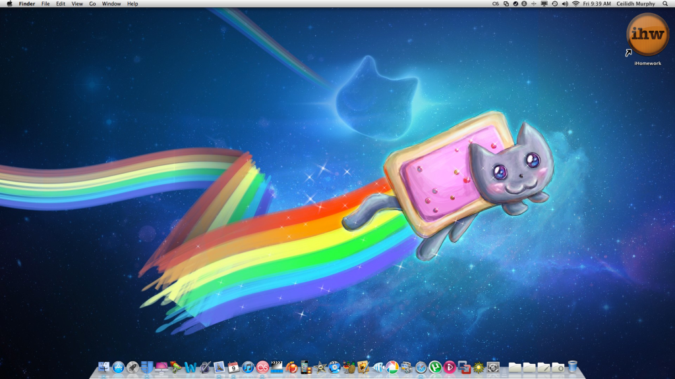The width and height of the screenshot is (675, 379).
Task: Expand the volume control in menu bar
Action: pos(565,4)
